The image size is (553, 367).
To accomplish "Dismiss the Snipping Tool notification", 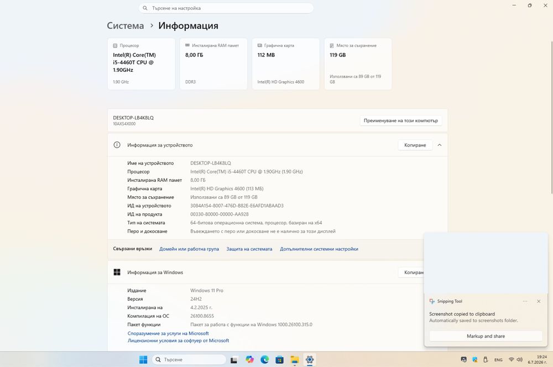I will pos(539,301).
